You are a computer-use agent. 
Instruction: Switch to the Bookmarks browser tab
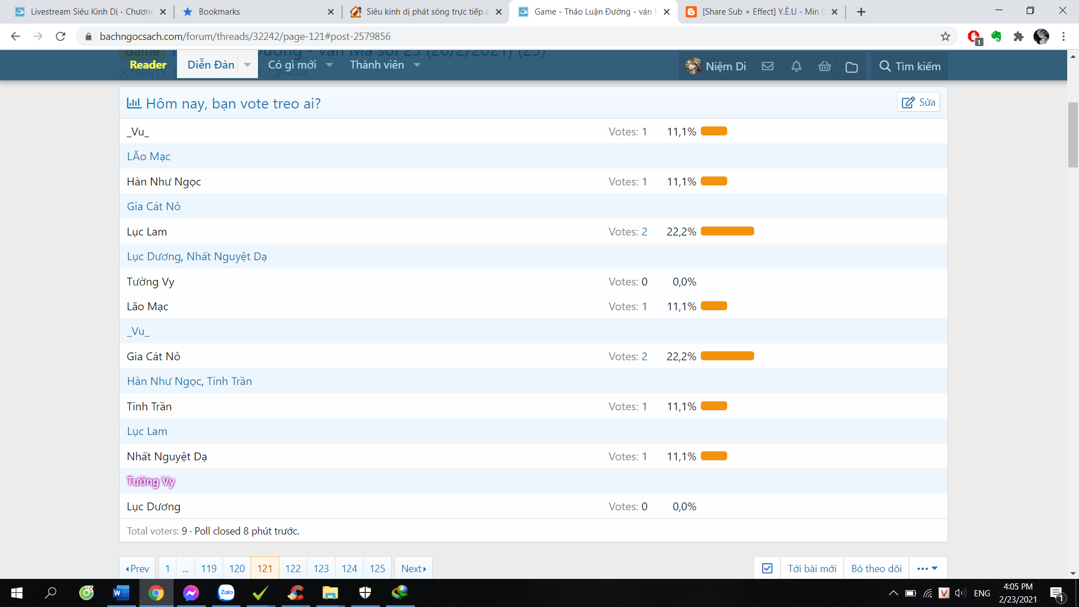click(x=219, y=12)
